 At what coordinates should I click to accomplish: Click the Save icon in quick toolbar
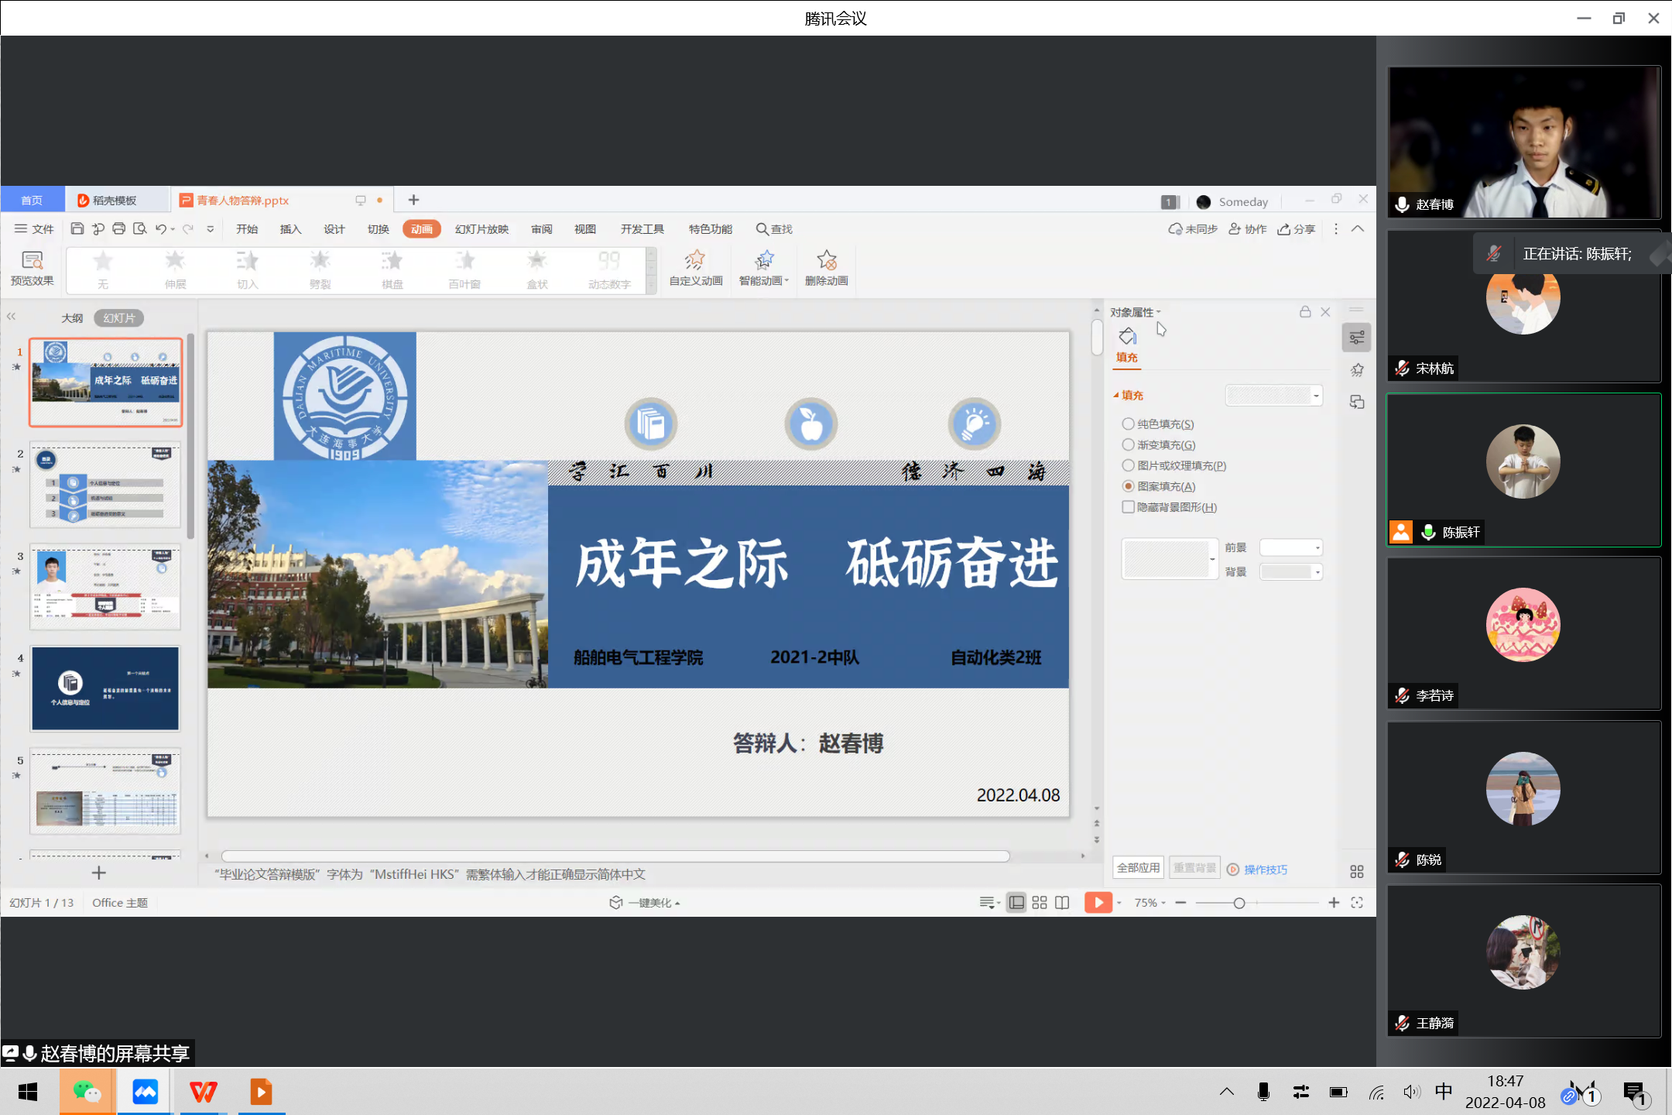click(x=77, y=228)
